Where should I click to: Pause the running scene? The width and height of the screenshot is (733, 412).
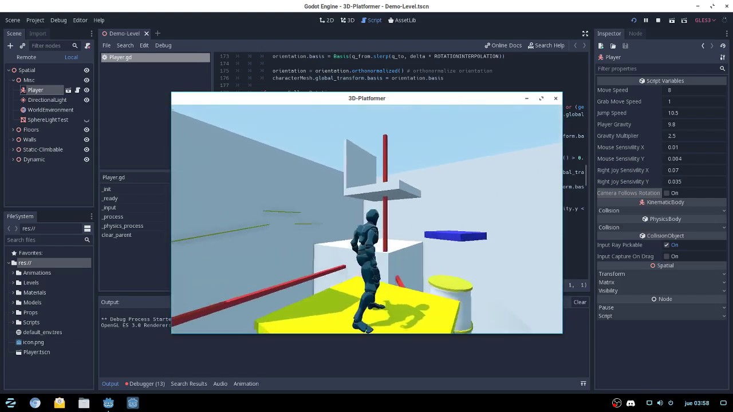pos(646,20)
